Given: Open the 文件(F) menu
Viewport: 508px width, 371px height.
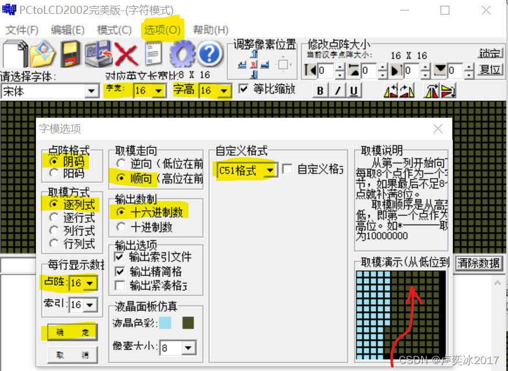Looking at the screenshot, I should coord(22,30).
